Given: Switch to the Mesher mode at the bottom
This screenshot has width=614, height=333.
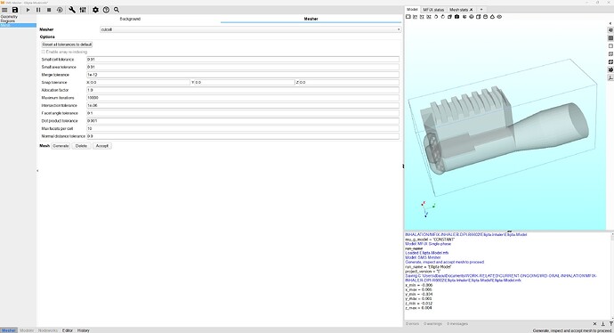Looking at the screenshot, I should 9,330.
